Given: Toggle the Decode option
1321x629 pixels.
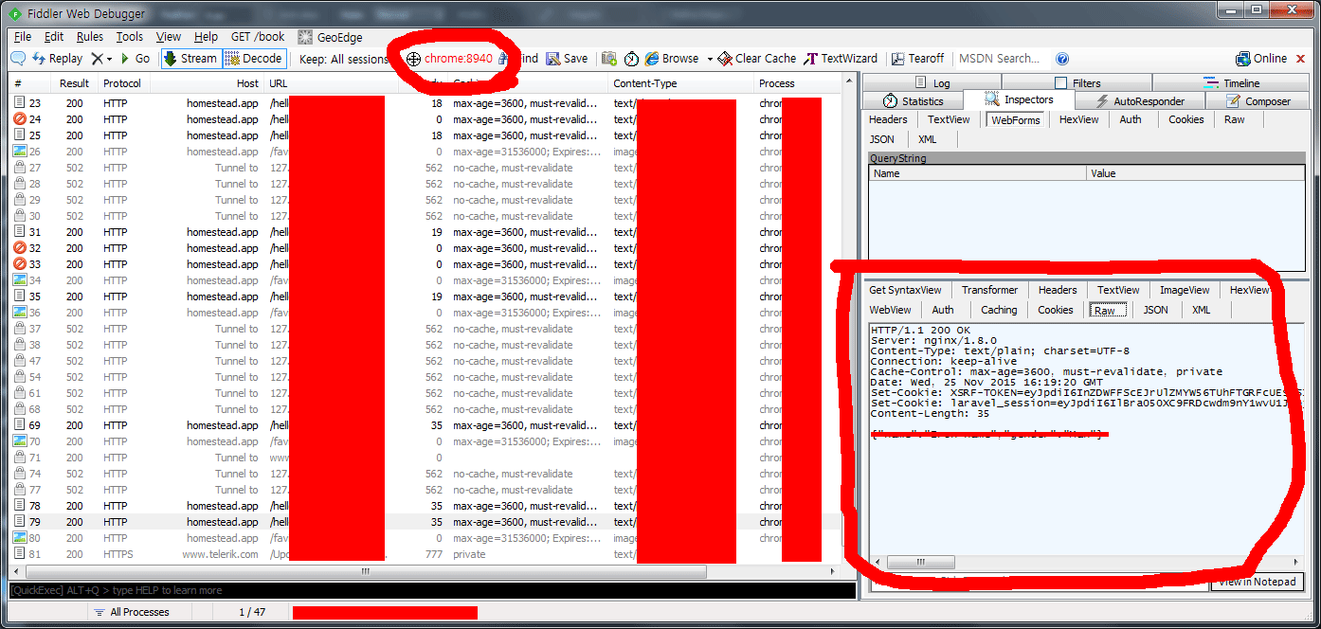Looking at the screenshot, I should (254, 59).
